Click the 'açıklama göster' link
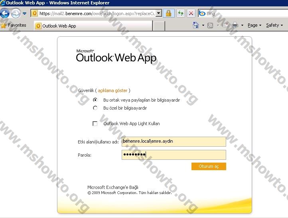Screen dimensions: 288x218 pyautogui.click(x=112, y=90)
